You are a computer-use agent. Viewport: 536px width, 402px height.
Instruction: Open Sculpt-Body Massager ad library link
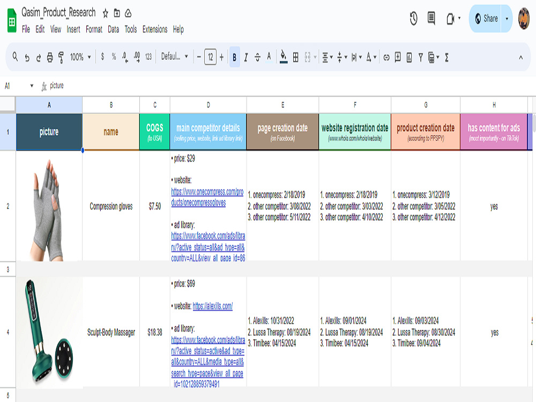tap(208, 362)
